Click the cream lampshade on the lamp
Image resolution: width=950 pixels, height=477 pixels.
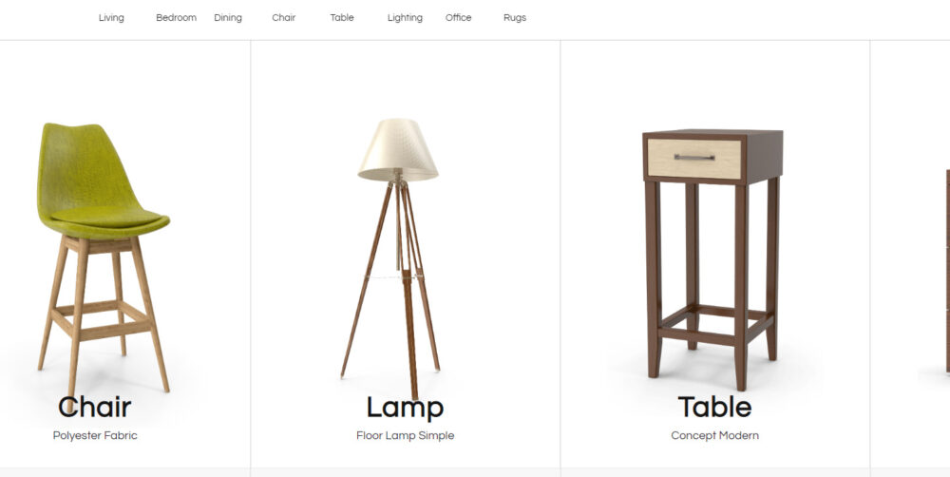pyautogui.click(x=397, y=150)
